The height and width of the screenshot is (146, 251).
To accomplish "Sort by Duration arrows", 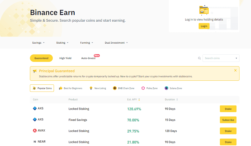I will point(177,100).
